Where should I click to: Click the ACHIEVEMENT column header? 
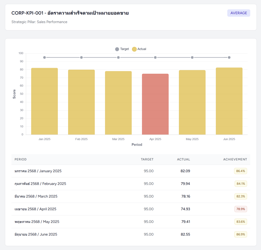pyautogui.click(x=235, y=159)
